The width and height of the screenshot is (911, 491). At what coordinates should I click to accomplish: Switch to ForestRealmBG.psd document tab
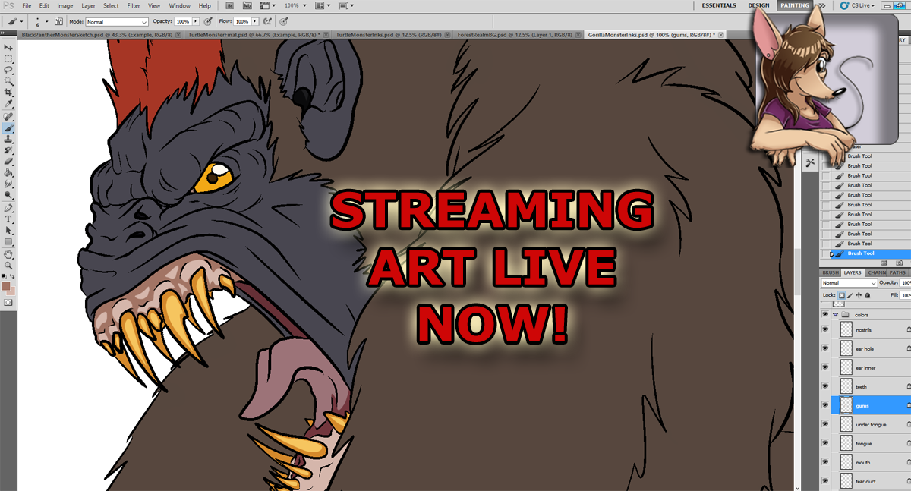tap(515, 35)
